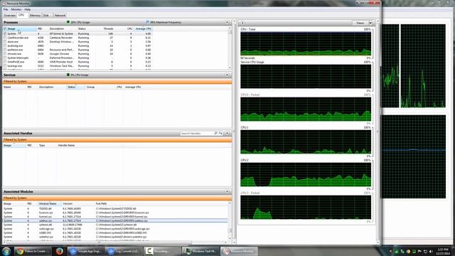Click the refresh icon beside handle search
Image resolution: width=455 pixels, height=256 pixels.
click(220, 133)
